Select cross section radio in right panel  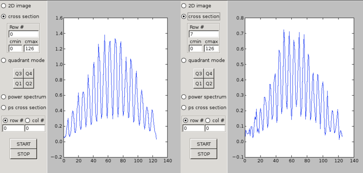click(184, 16)
